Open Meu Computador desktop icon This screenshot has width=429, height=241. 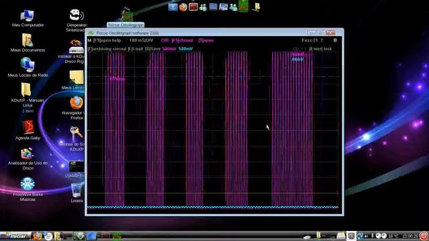point(27,15)
